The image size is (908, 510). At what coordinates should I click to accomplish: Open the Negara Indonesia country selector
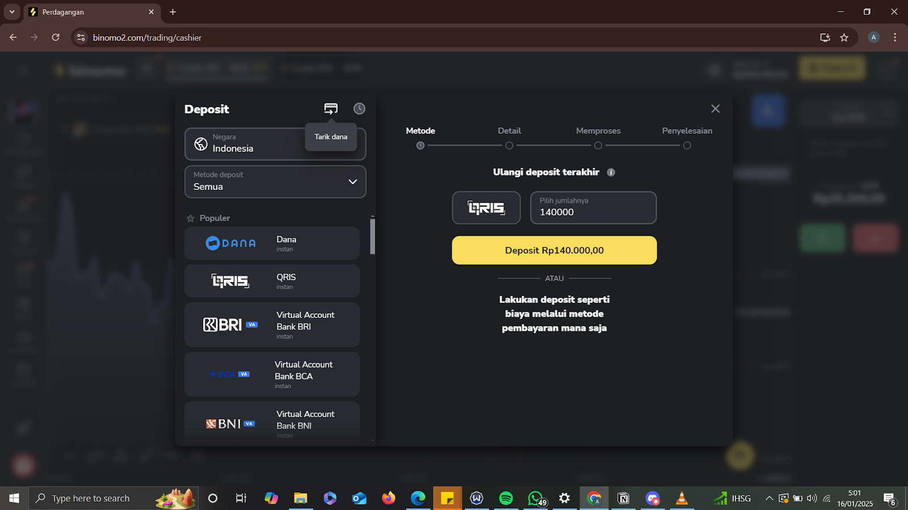coord(275,144)
